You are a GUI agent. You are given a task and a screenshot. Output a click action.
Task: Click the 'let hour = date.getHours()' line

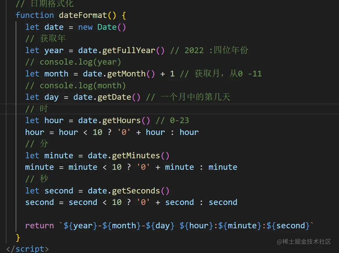click(88, 120)
